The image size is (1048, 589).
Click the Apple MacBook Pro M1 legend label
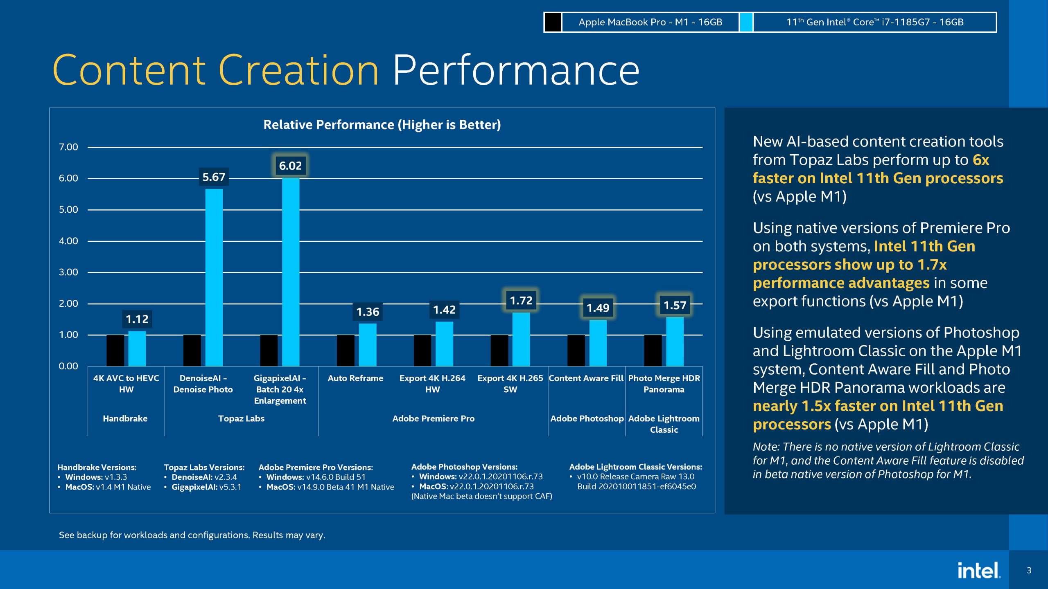pyautogui.click(x=650, y=22)
